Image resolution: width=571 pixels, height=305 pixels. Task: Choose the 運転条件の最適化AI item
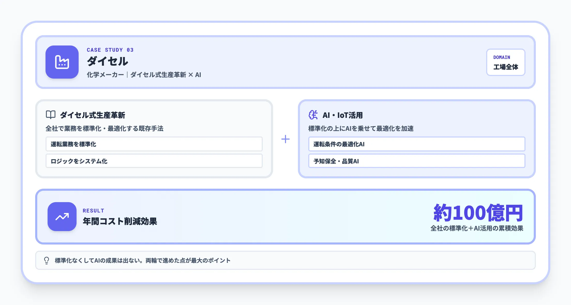click(417, 144)
